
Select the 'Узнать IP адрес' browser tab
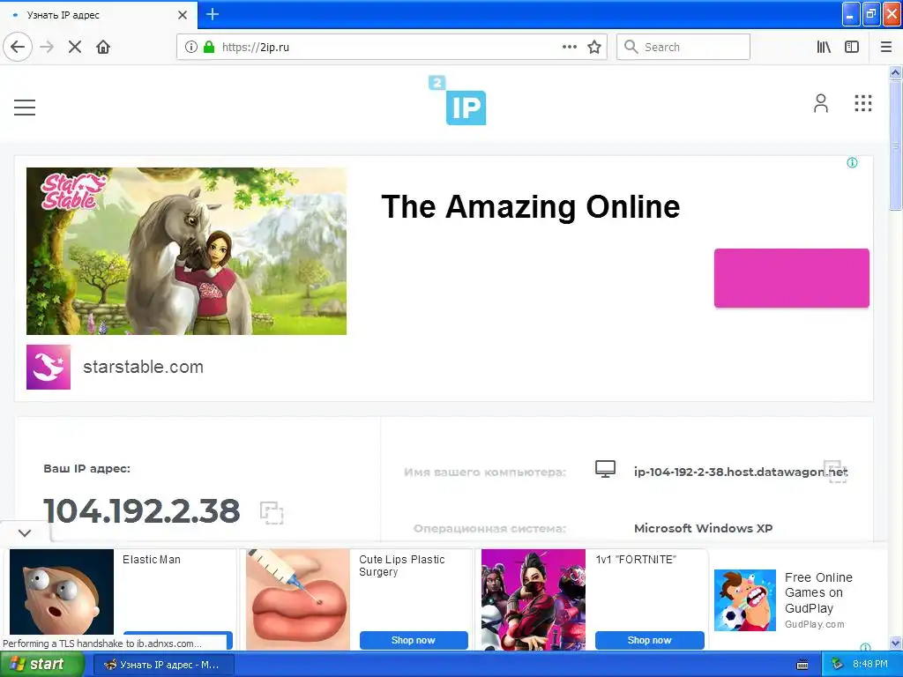point(99,15)
